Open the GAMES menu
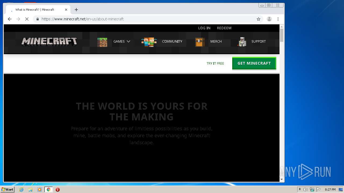This screenshot has width=344, height=193. 119,42
